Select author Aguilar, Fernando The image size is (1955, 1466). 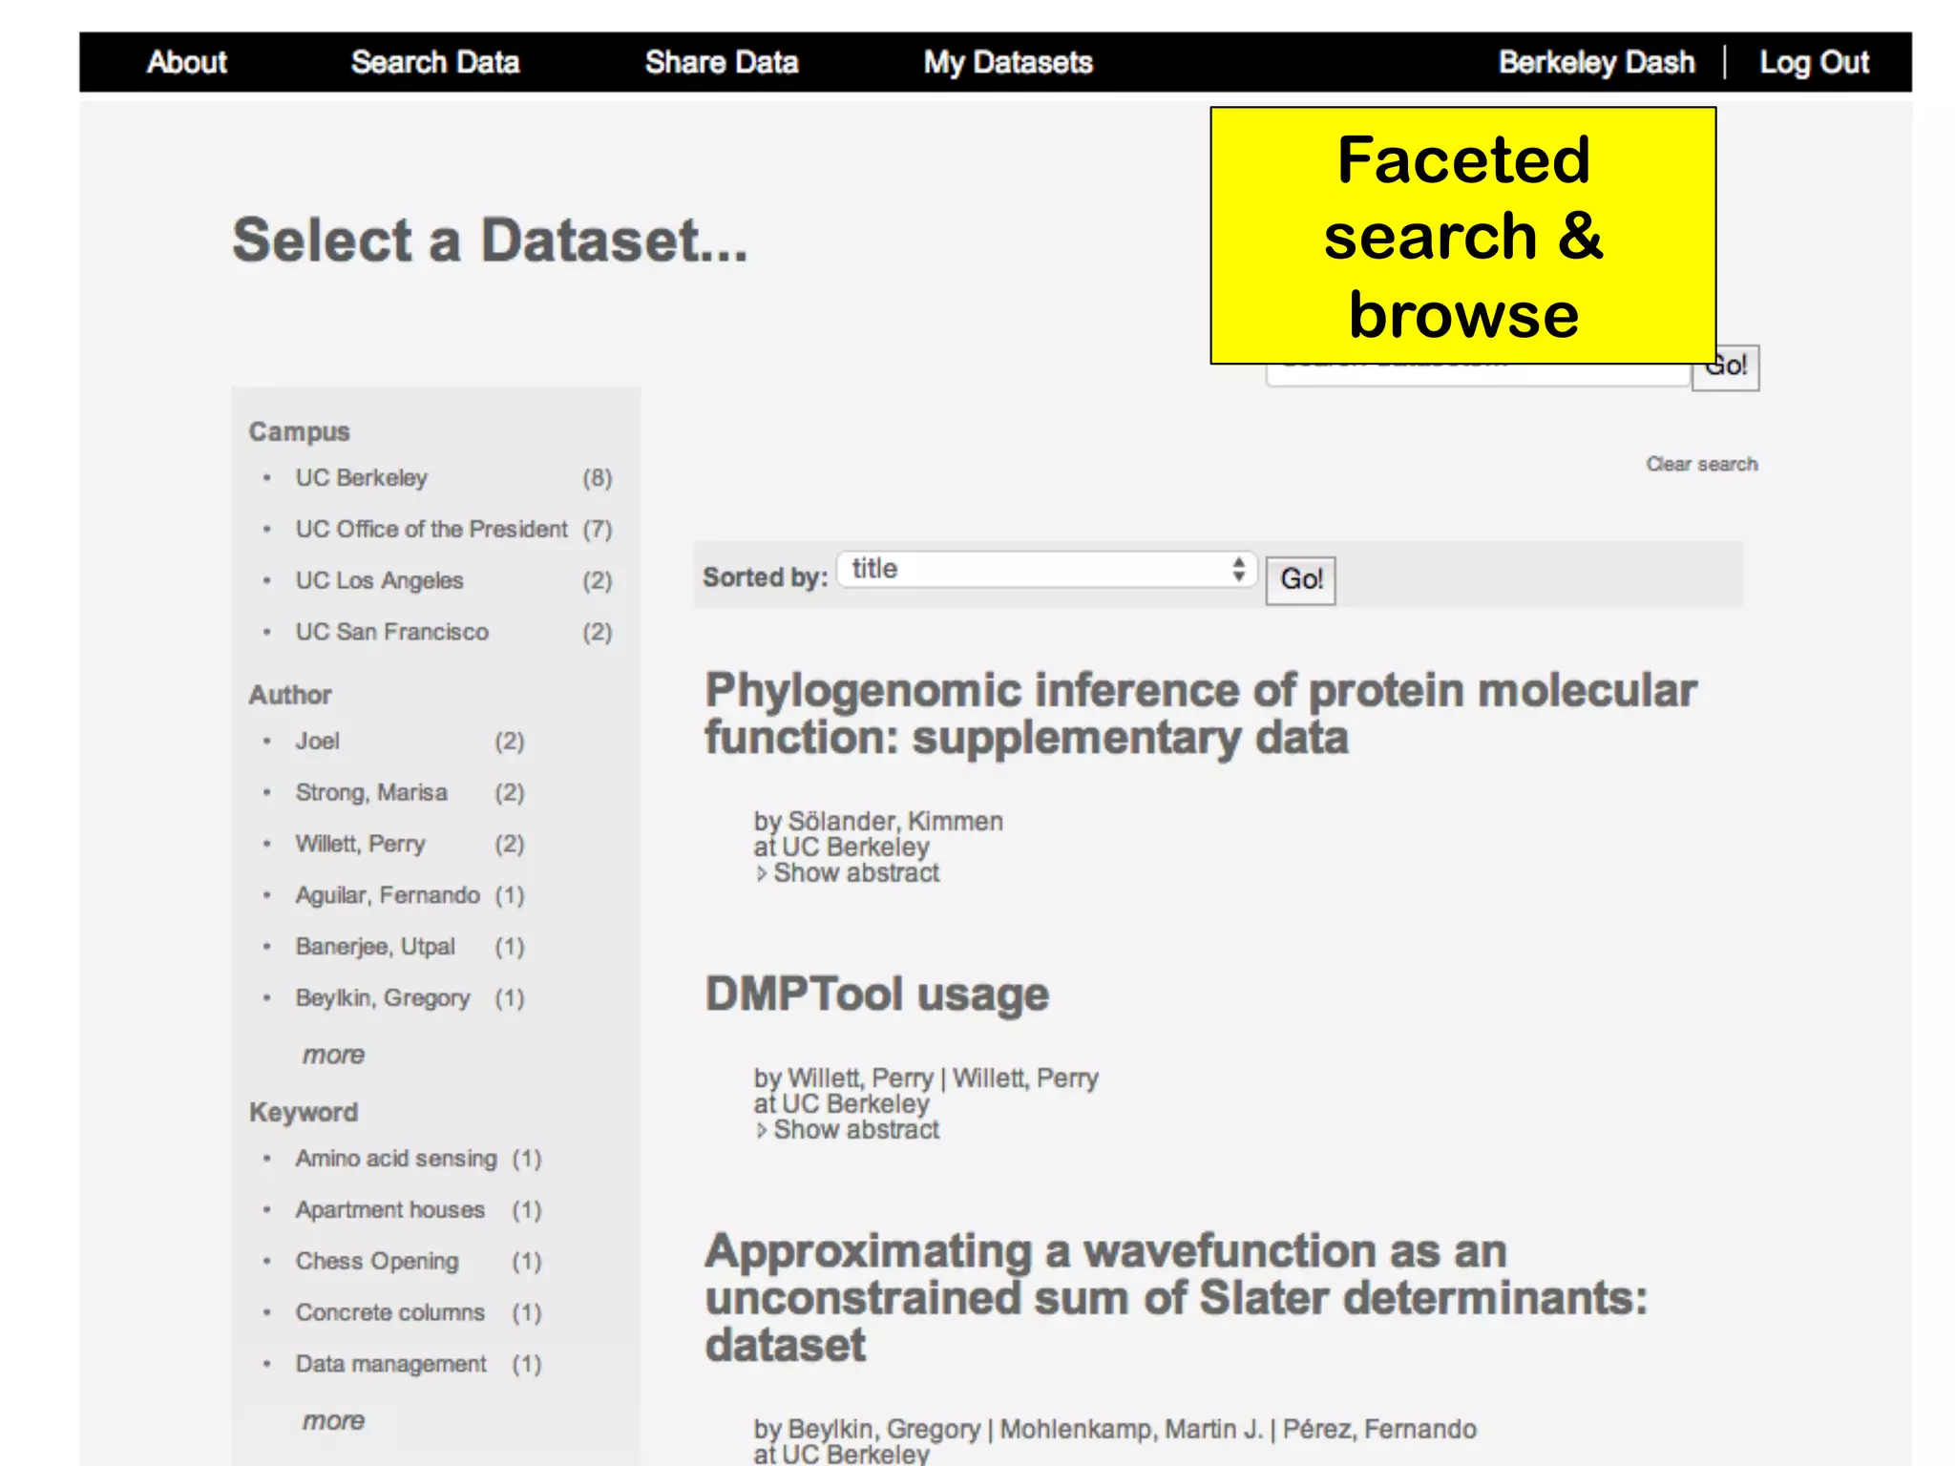pyautogui.click(x=388, y=895)
